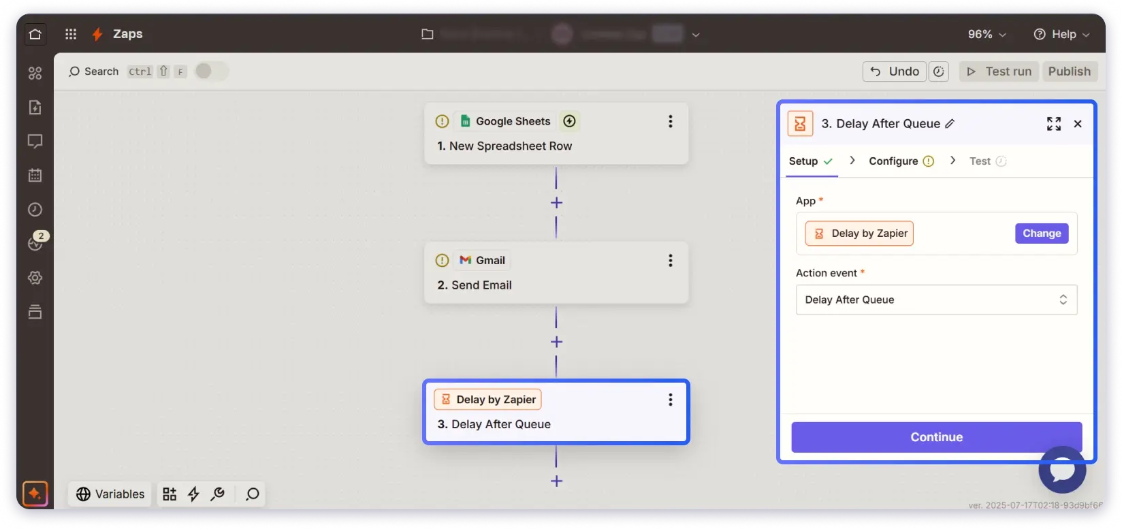Click the bolt circle icon on Google Sheets step
The image size is (1122, 529).
click(570, 121)
